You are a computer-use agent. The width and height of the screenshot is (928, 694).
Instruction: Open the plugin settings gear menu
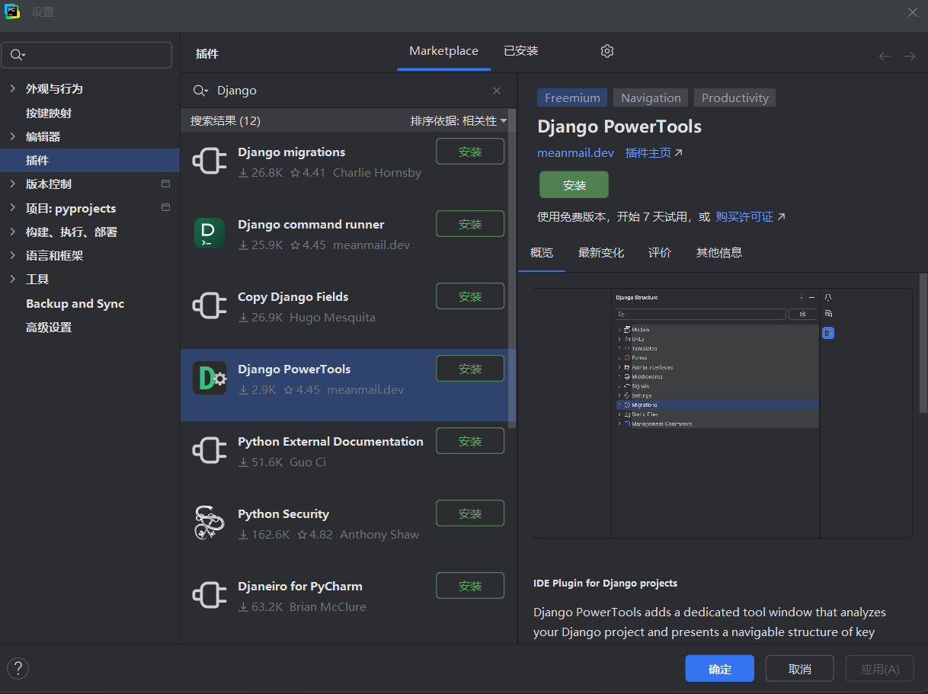(607, 51)
